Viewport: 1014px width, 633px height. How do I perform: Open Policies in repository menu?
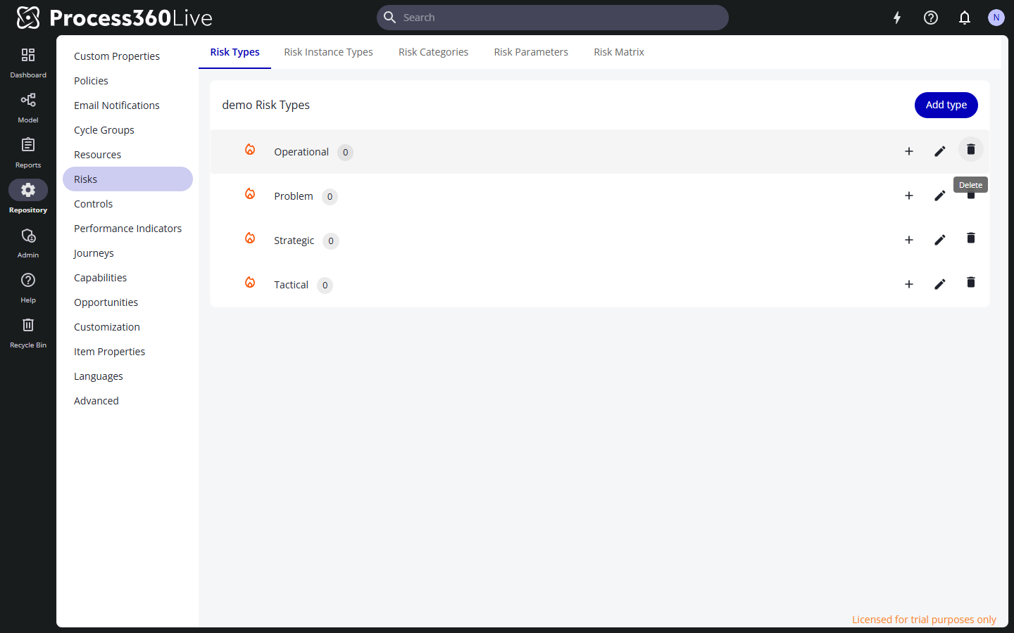[x=127, y=81]
